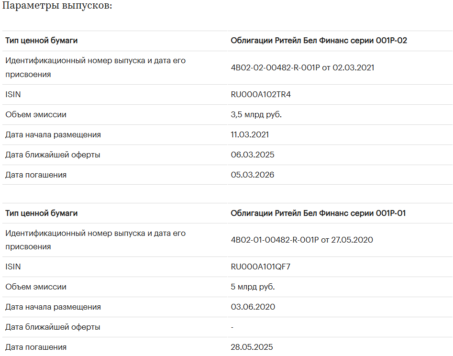Click 'Тип ценной бумаги' label in first table
This screenshot has width=453, height=356.
click(41, 41)
